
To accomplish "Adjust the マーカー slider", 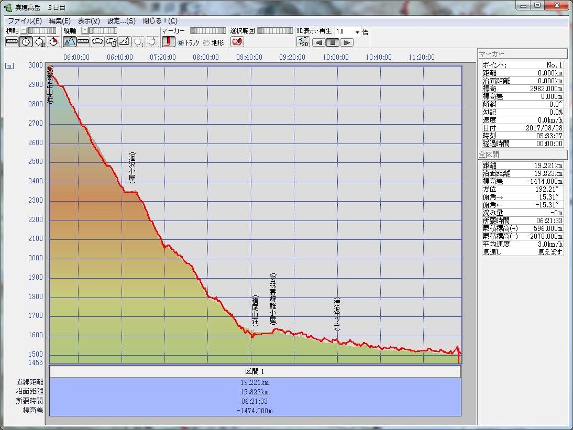I will pyautogui.click(x=208, y=31).
